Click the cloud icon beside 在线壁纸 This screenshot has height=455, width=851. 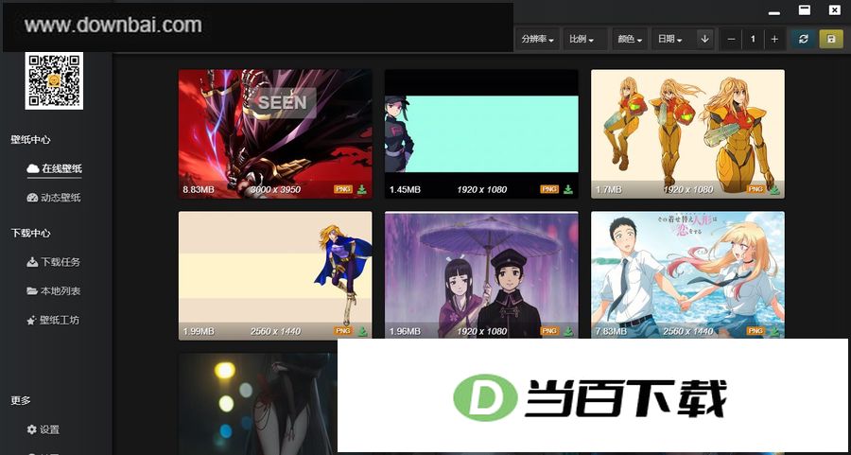tap(32, 169)
